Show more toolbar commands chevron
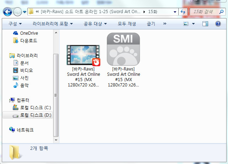This screenshot has height=164, width=228. tap(165, 24)
